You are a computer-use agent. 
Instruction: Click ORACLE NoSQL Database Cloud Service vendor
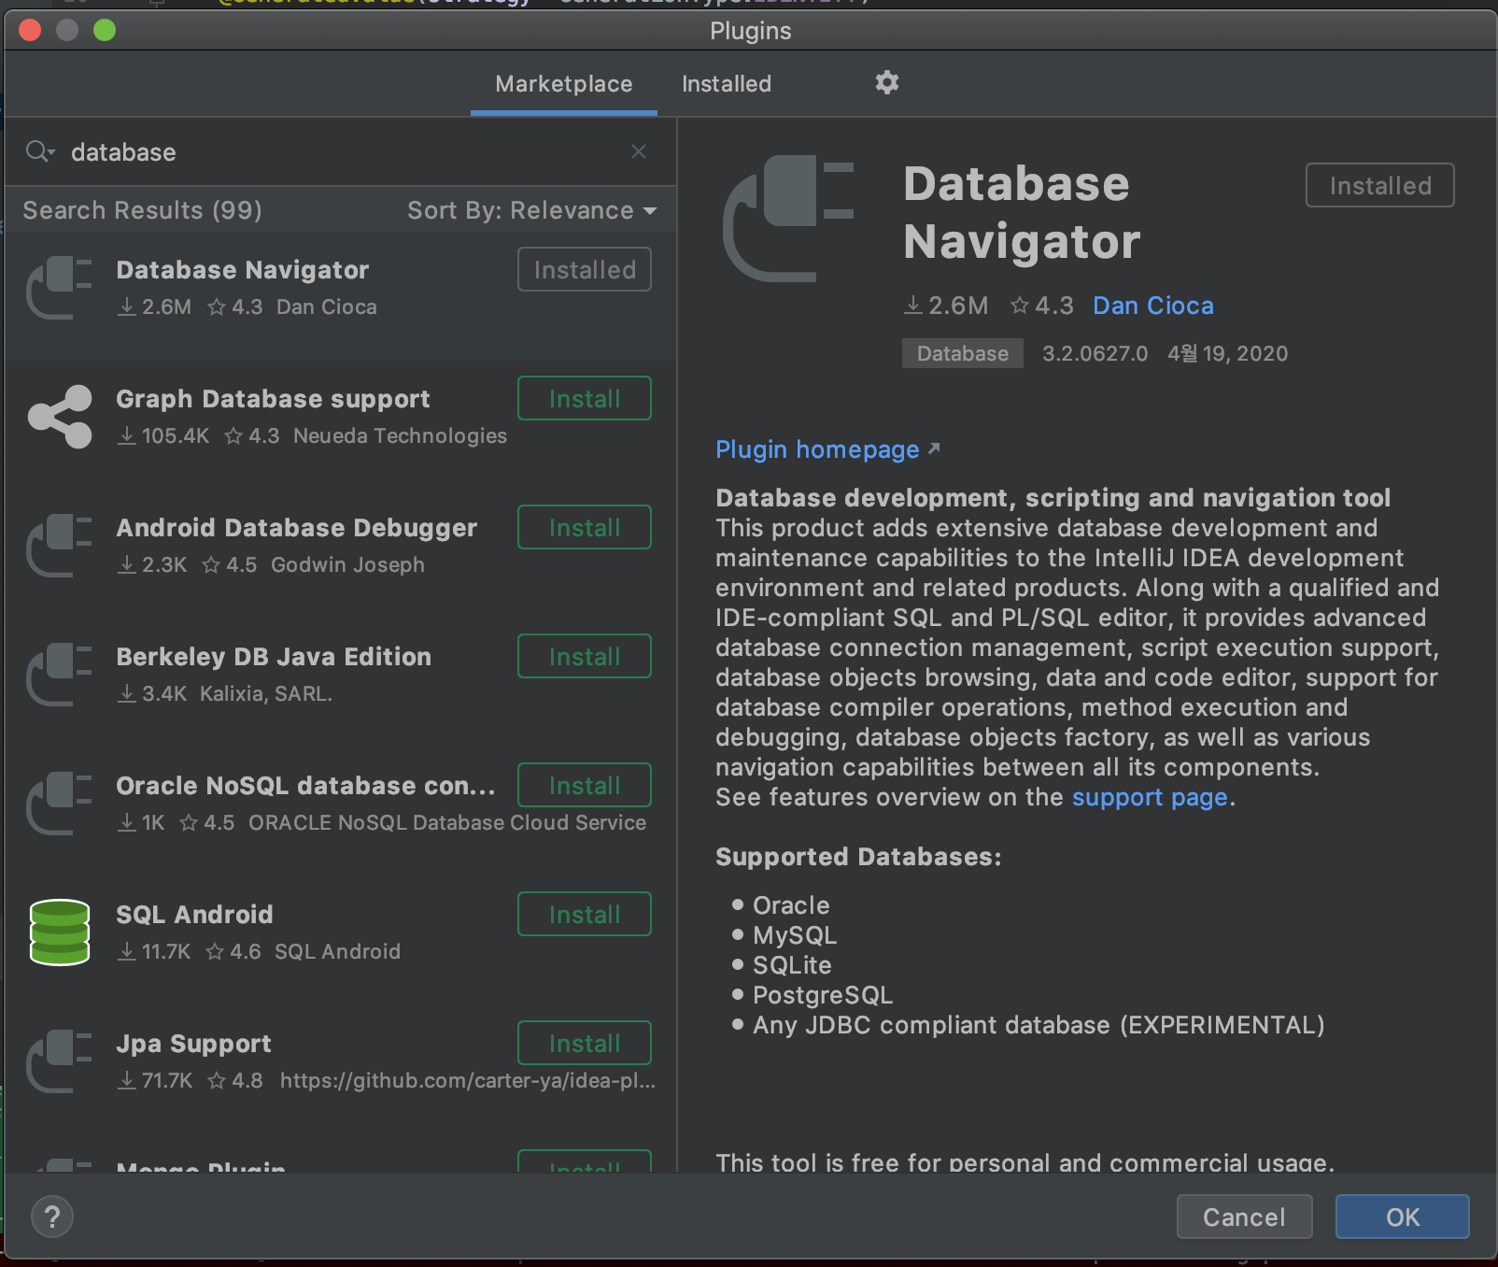pos(447,823)
